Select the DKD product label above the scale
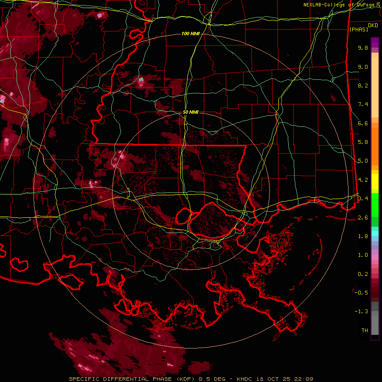This screenshot has height=382, width=382. pyautogui.click(x=373, y=25)
